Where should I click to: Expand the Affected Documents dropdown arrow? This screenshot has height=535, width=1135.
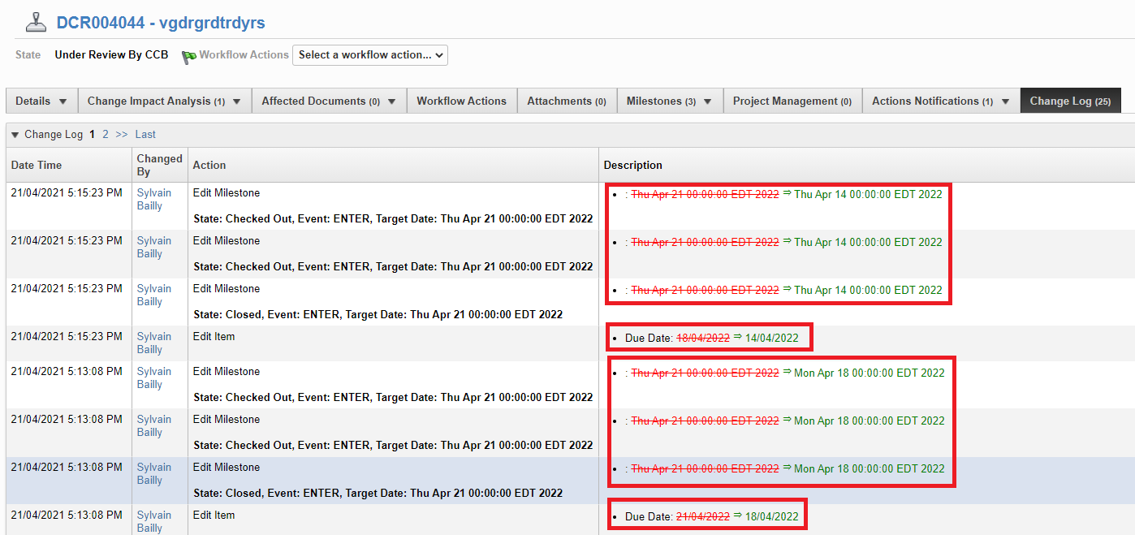(x=390, y=101)
